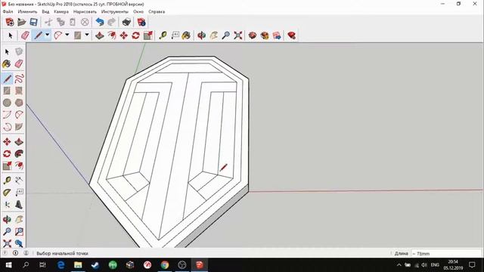The image size is (484, 272).
Task: Select the Protractor tool
Action: (7, 193)
